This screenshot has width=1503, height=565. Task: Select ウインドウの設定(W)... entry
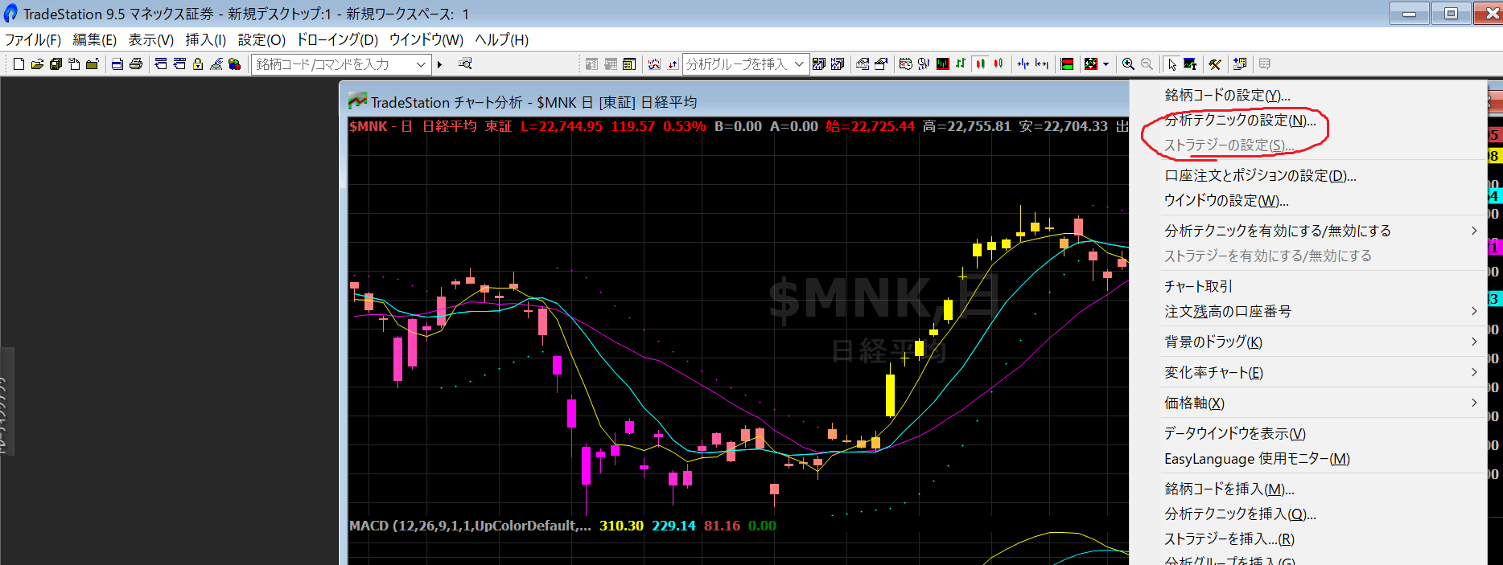tap(1307, 200)
